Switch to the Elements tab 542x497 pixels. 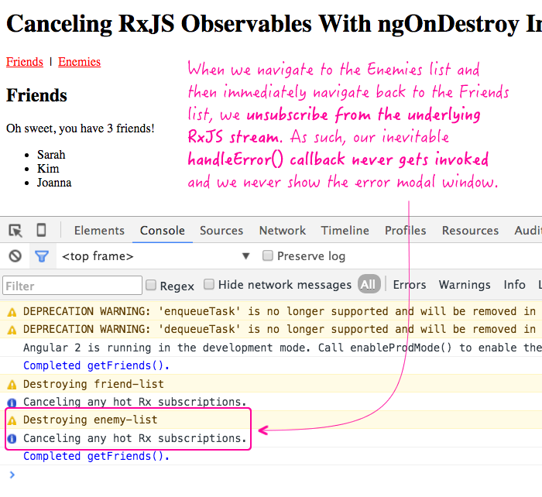(x=99, y=231)
